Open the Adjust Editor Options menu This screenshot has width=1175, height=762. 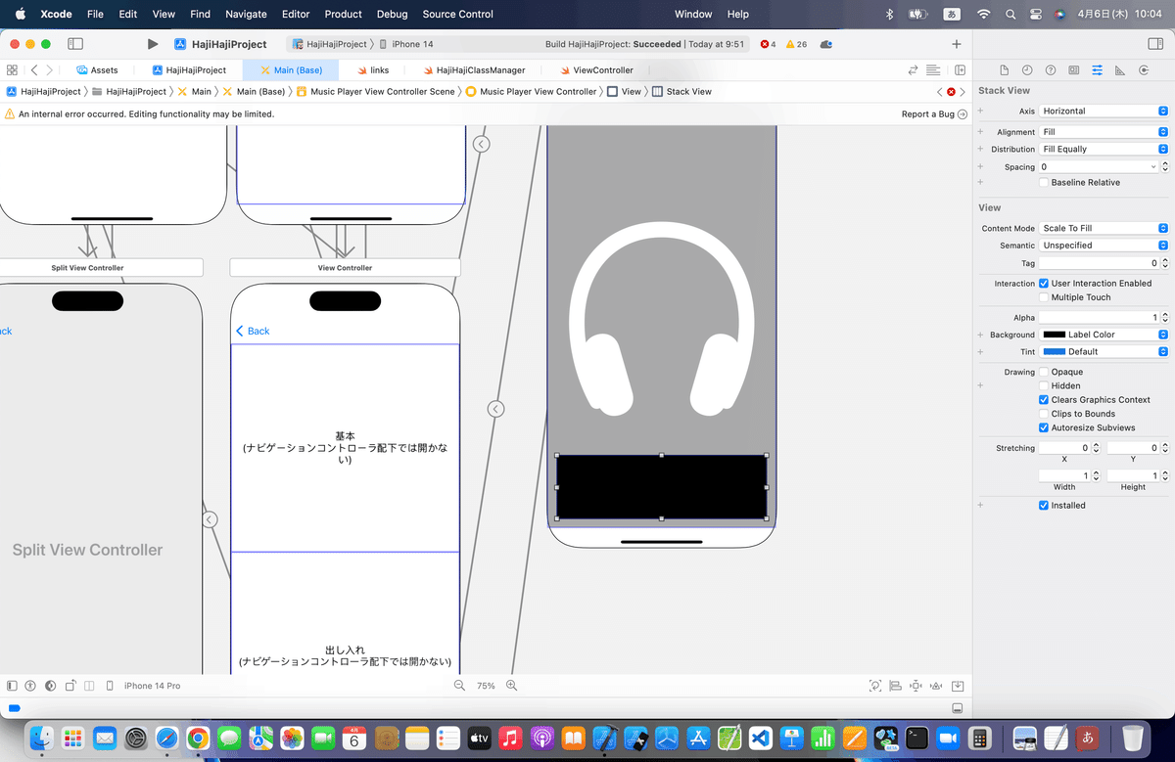933,70
